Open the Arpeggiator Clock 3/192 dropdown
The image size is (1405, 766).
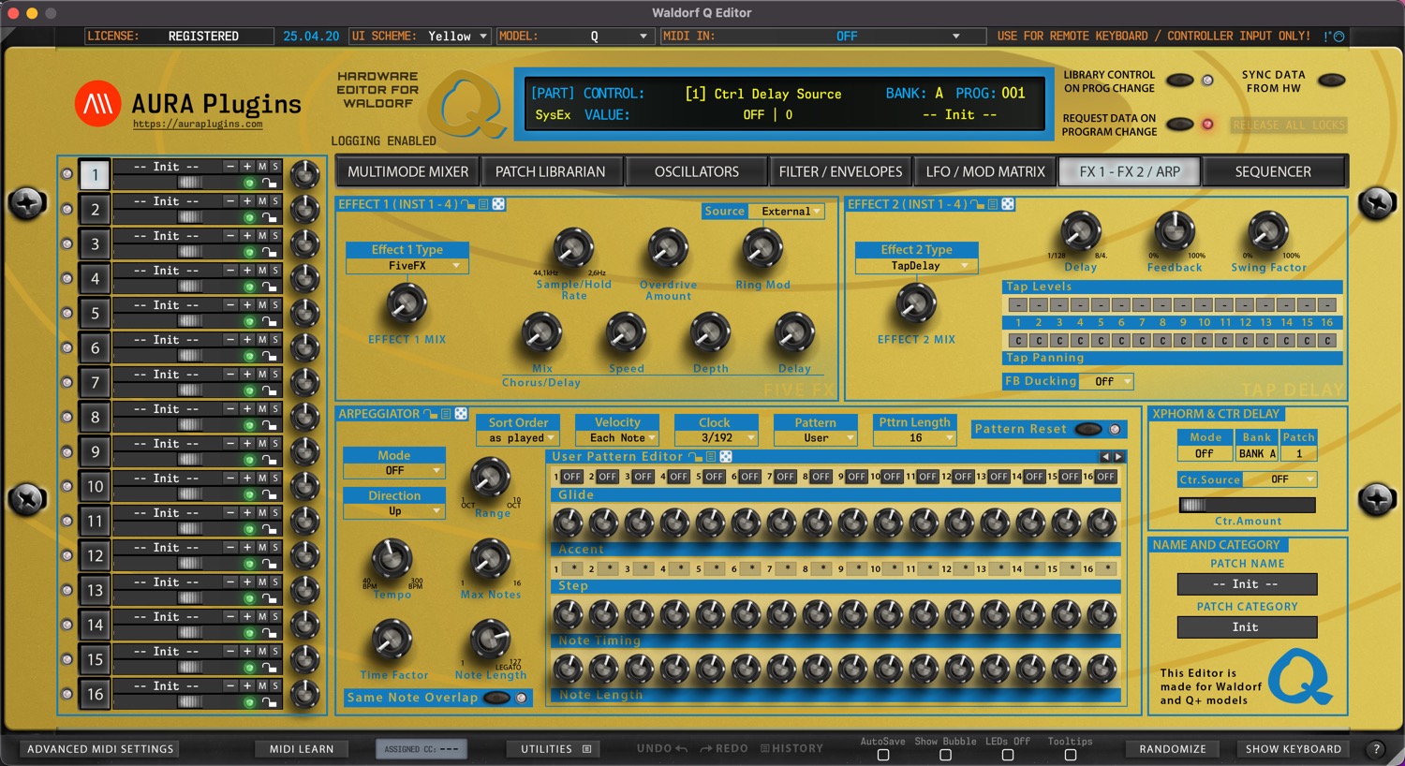(717, 437)
